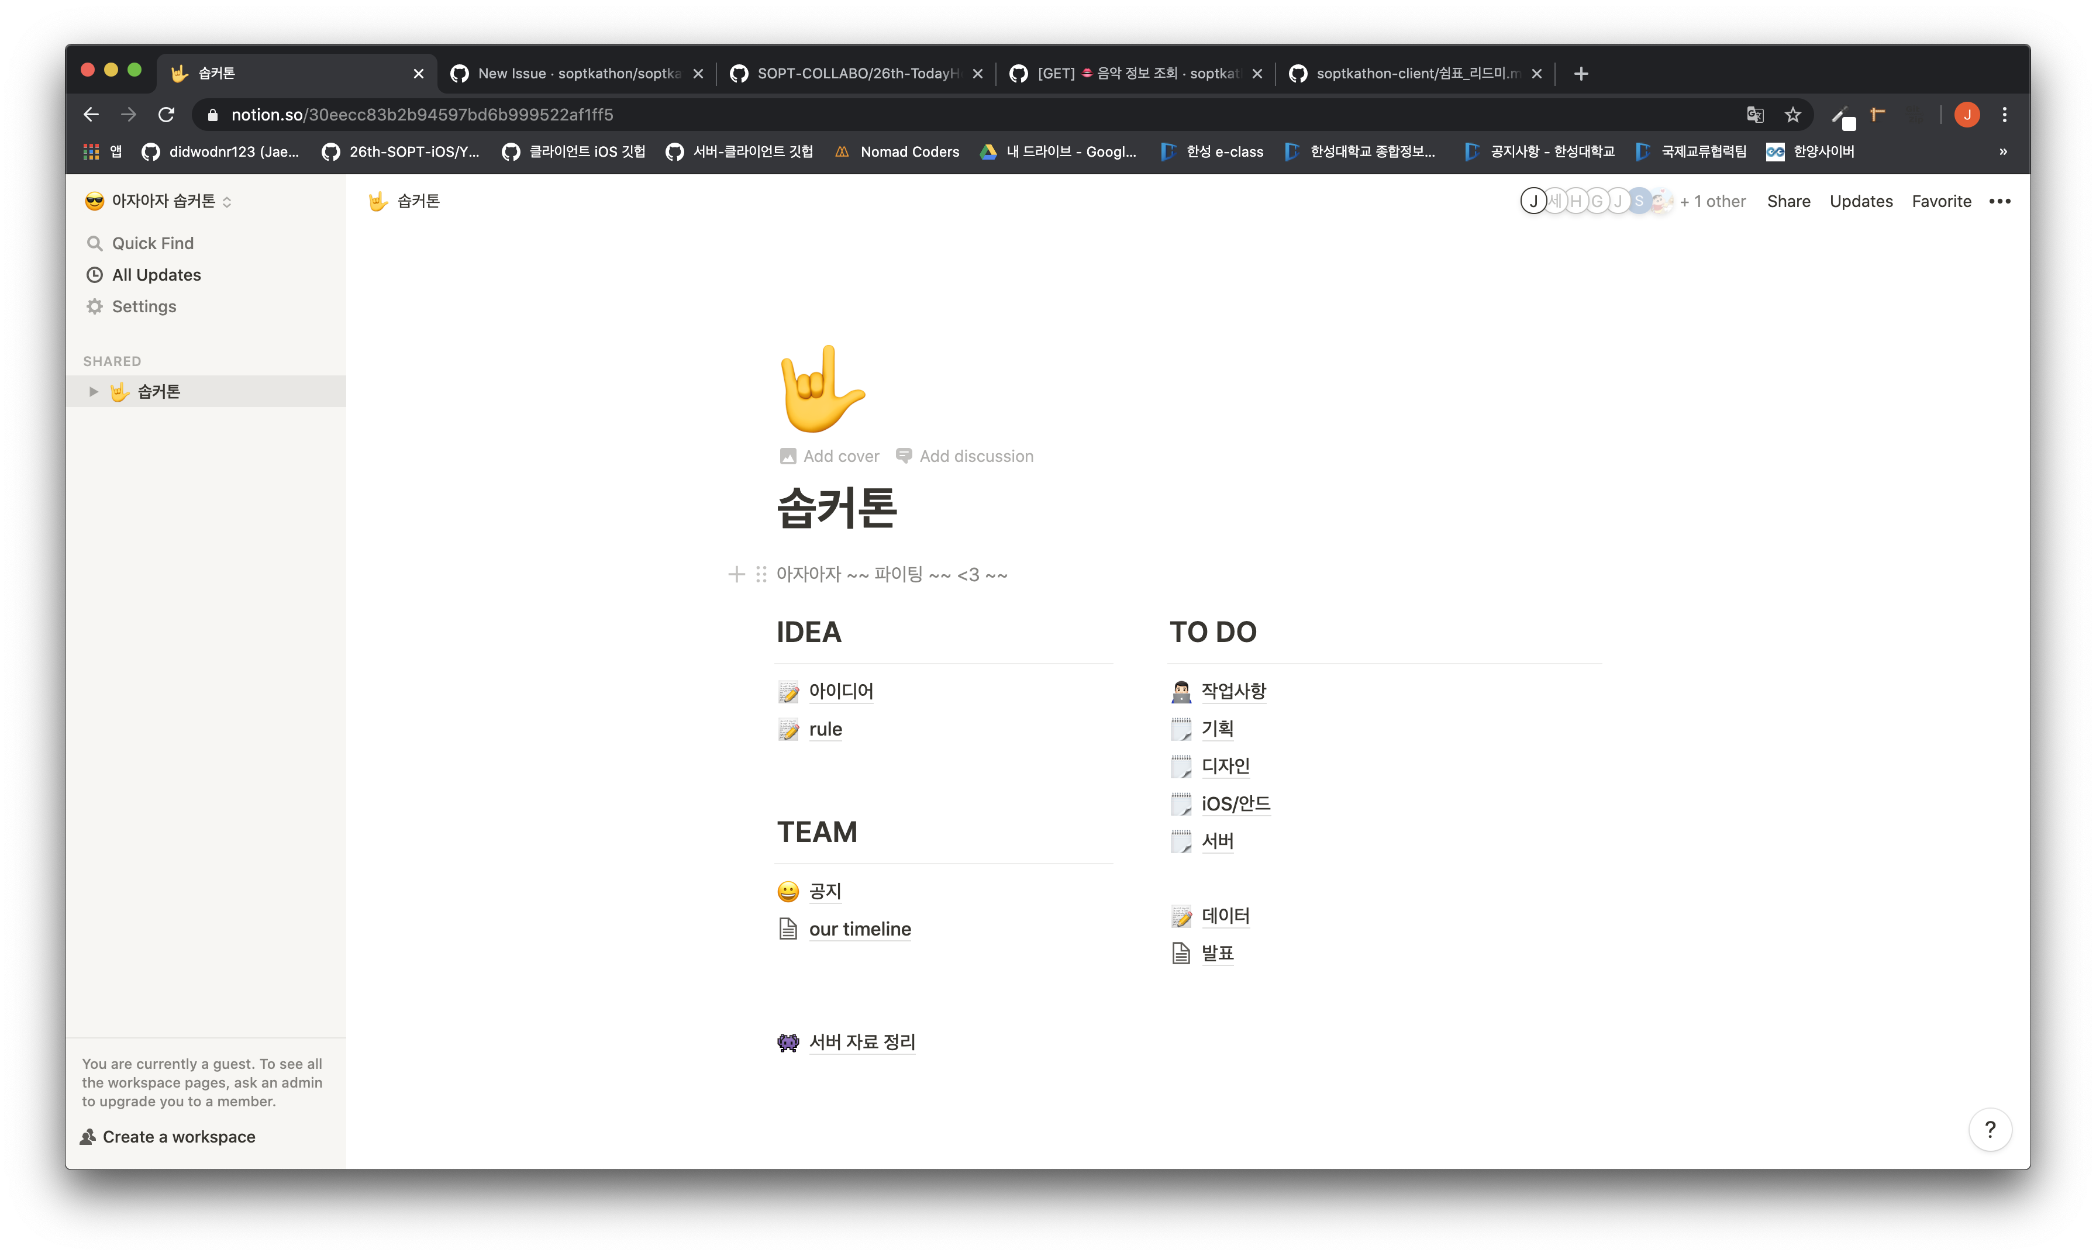Screen dimensions: 2096x1256
Task: Reload the page with the refresh icon
Action: point(166,114)
